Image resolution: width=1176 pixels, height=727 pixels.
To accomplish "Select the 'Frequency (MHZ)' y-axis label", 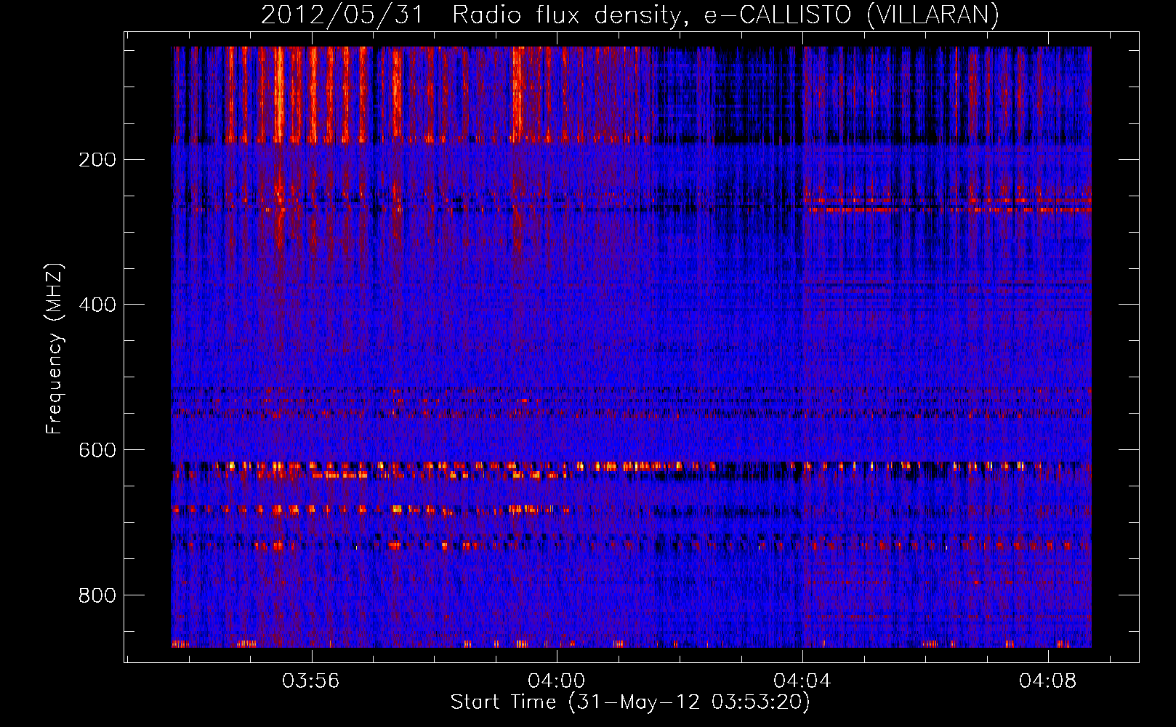I will pyautogui.click(x=55, y=349).
